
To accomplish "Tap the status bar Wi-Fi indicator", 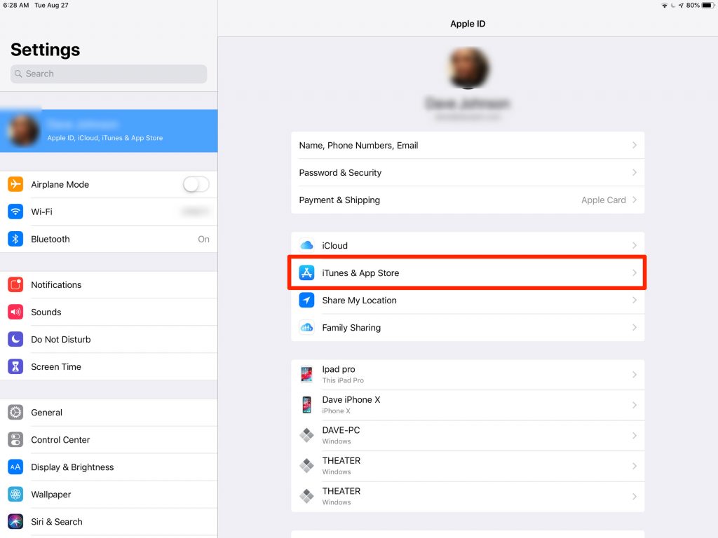I will [x=665, y=6].
